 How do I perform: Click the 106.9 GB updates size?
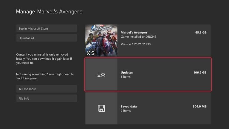[x=200, y=73]
